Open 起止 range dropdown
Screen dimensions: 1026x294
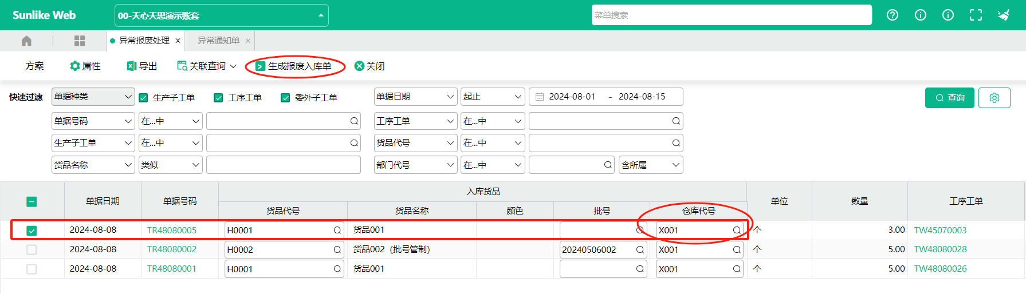[x=493, y=97]
